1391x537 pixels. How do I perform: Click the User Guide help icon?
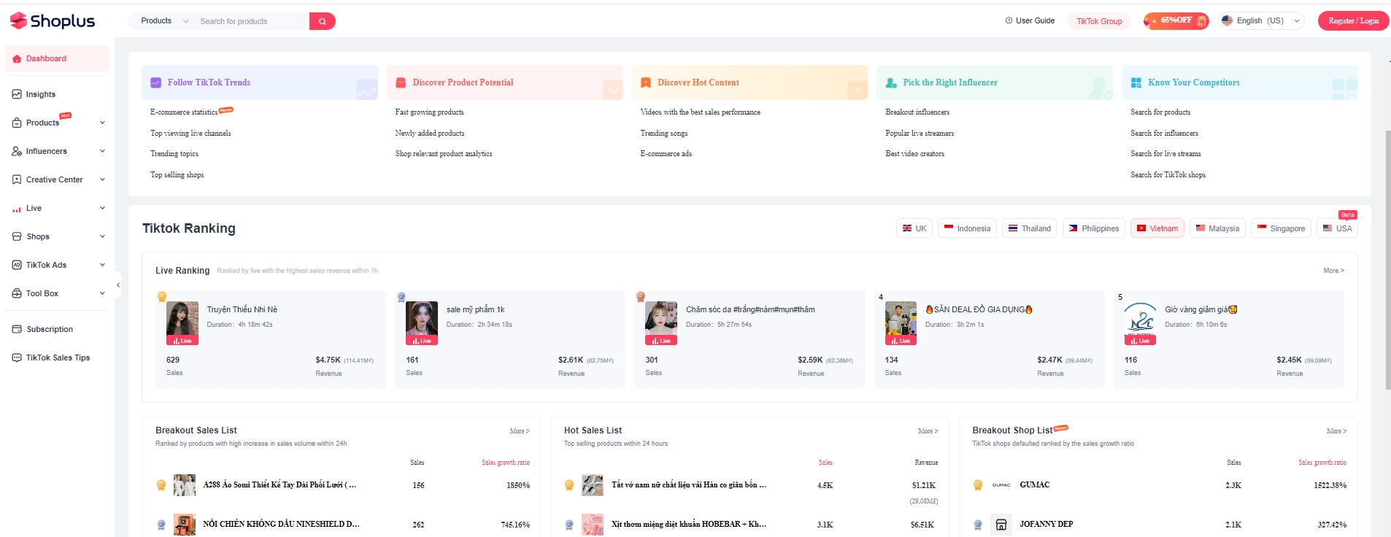pyautogui.click(x=1009, y=20)
